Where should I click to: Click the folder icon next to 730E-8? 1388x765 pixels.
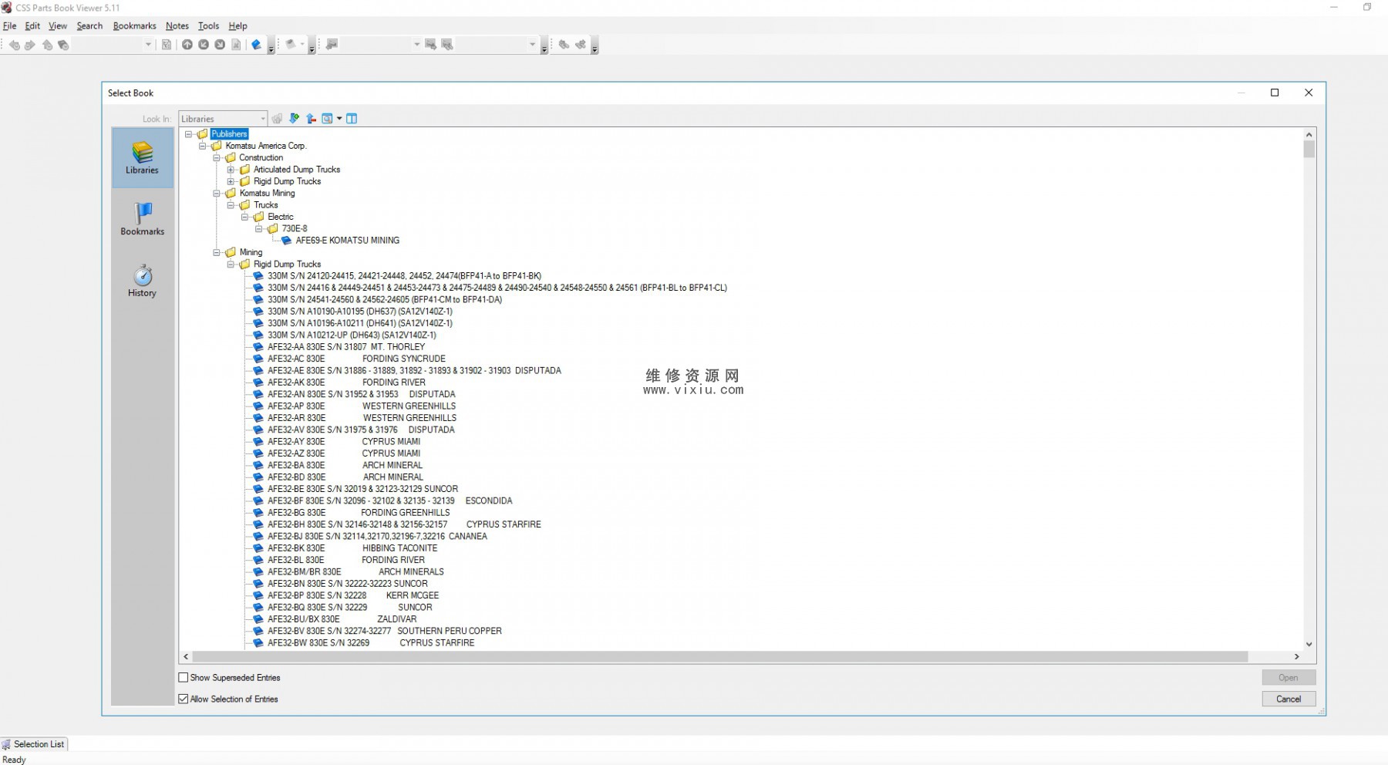[273, 228]
